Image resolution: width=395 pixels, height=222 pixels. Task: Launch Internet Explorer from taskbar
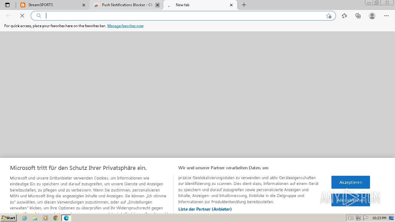click(x=25, y=218)
